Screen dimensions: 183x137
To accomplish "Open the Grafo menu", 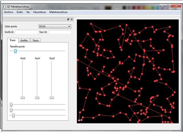I will point(20,12).
